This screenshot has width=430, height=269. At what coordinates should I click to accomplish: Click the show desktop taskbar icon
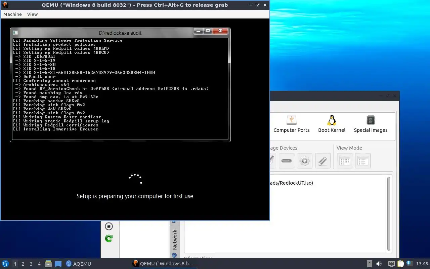click(x=58, y=264)
